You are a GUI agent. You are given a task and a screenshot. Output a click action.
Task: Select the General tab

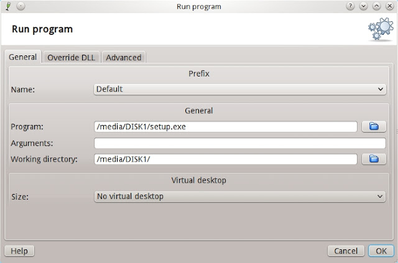click(x=24, y=57)
